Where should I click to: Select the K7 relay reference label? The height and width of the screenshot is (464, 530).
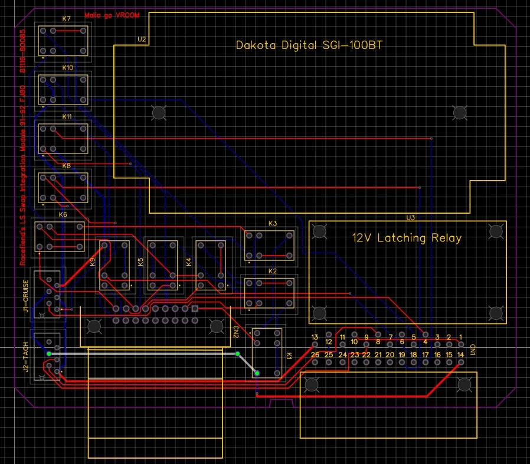66,19
